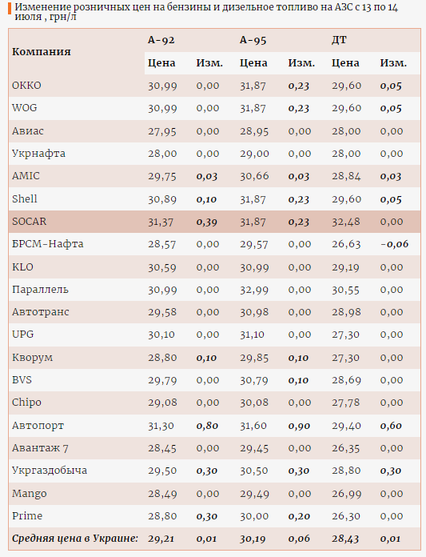Click the WOG company name
Image resolution: width=426 pixels, height=557 pixels.
(x=25, y=108)
